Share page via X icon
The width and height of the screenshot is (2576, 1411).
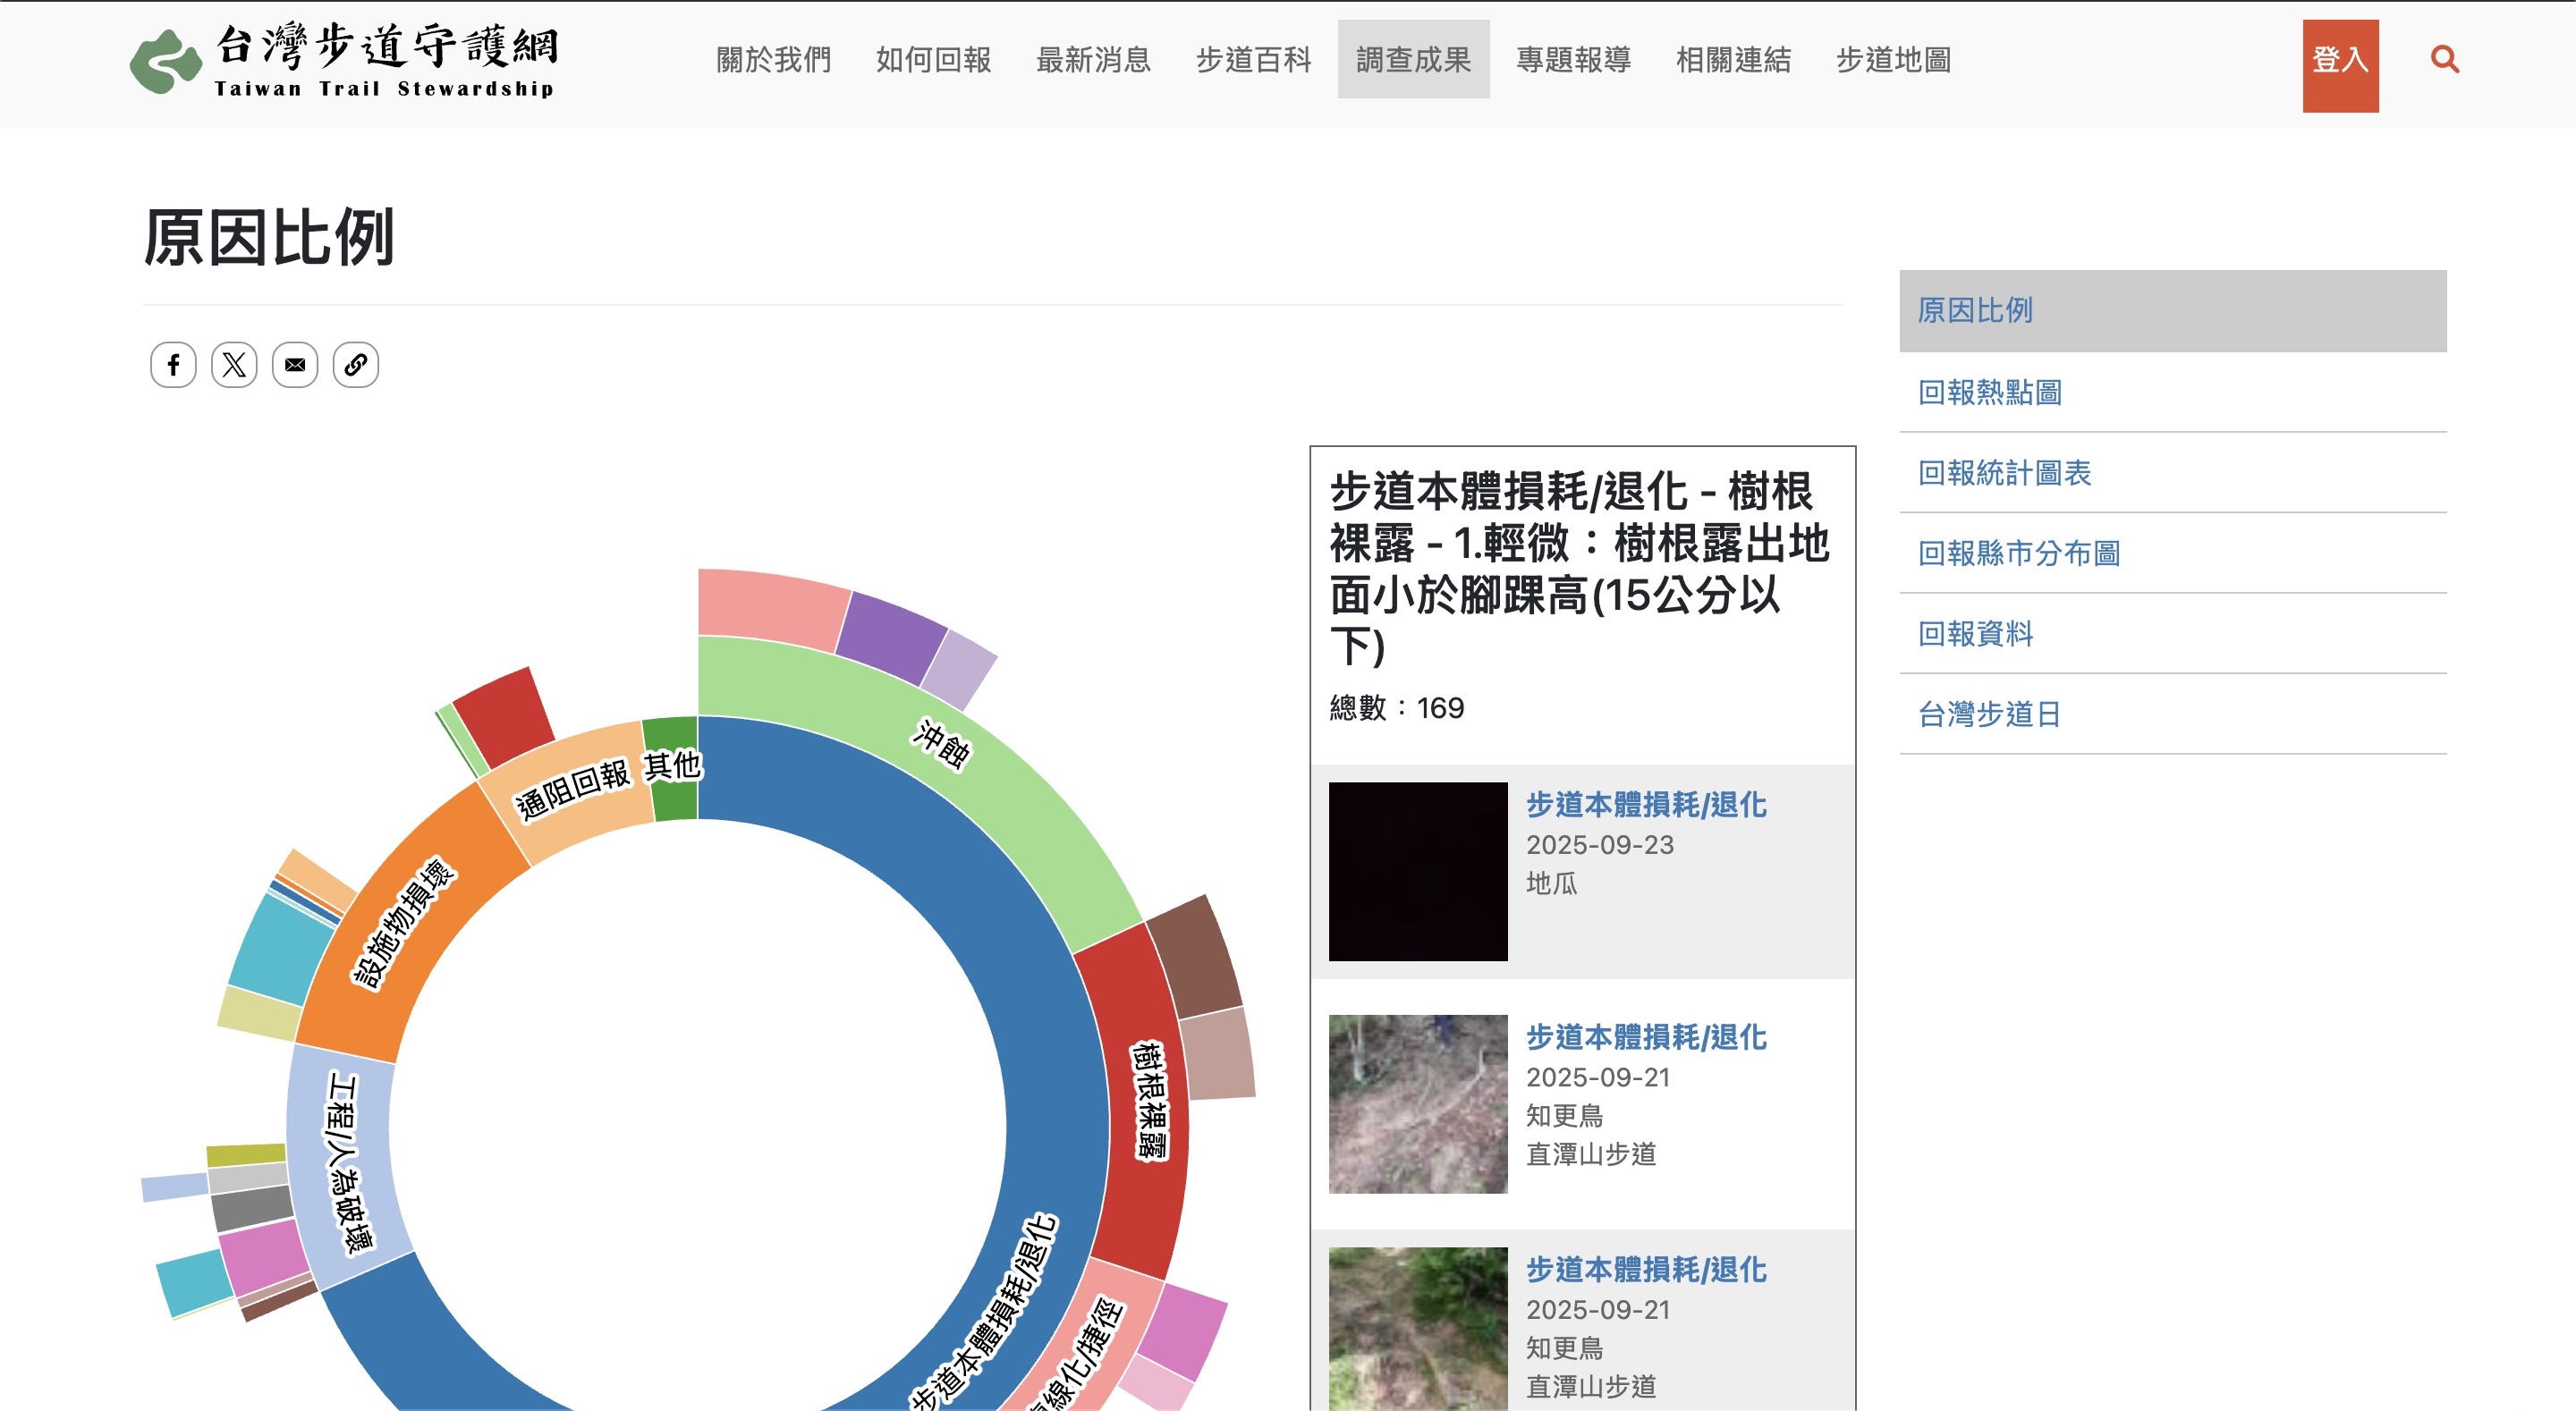coord(234,365)
